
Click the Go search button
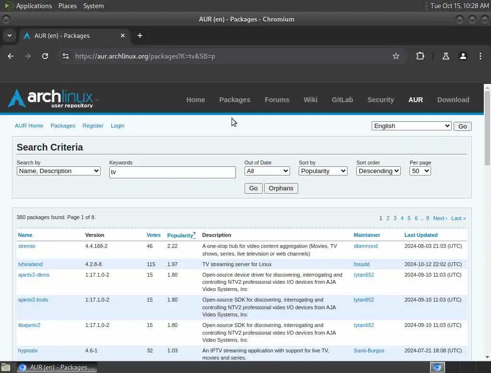[253, 188]
